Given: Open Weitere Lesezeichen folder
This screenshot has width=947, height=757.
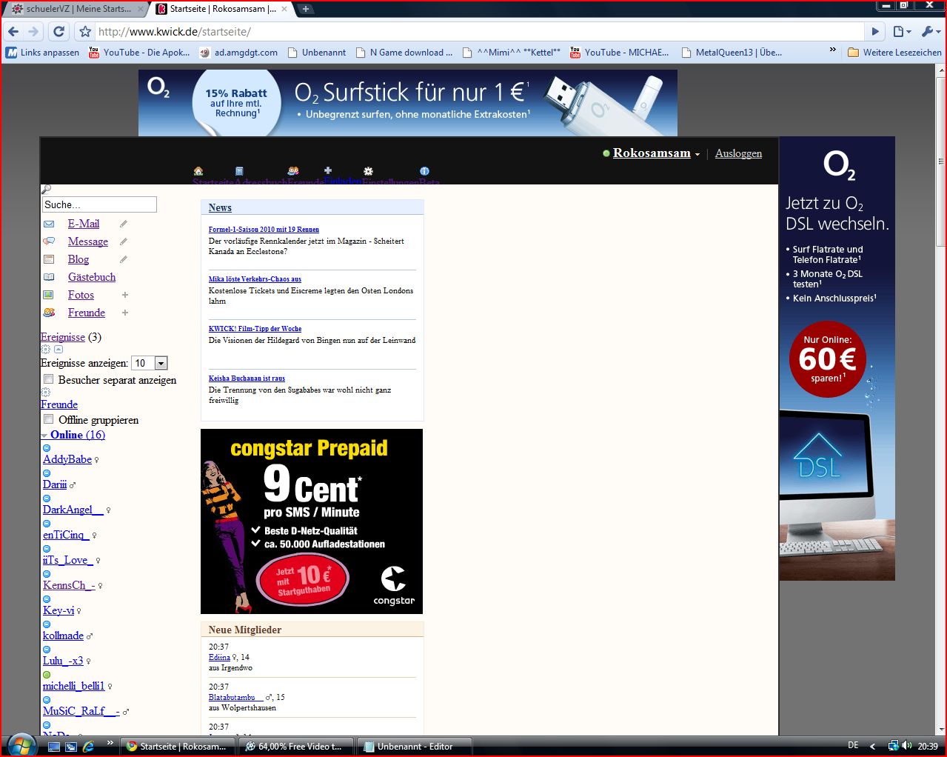Looking at the screenshot, I should coord(894,52).
